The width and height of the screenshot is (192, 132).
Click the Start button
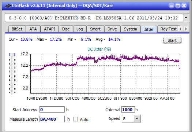172,40
